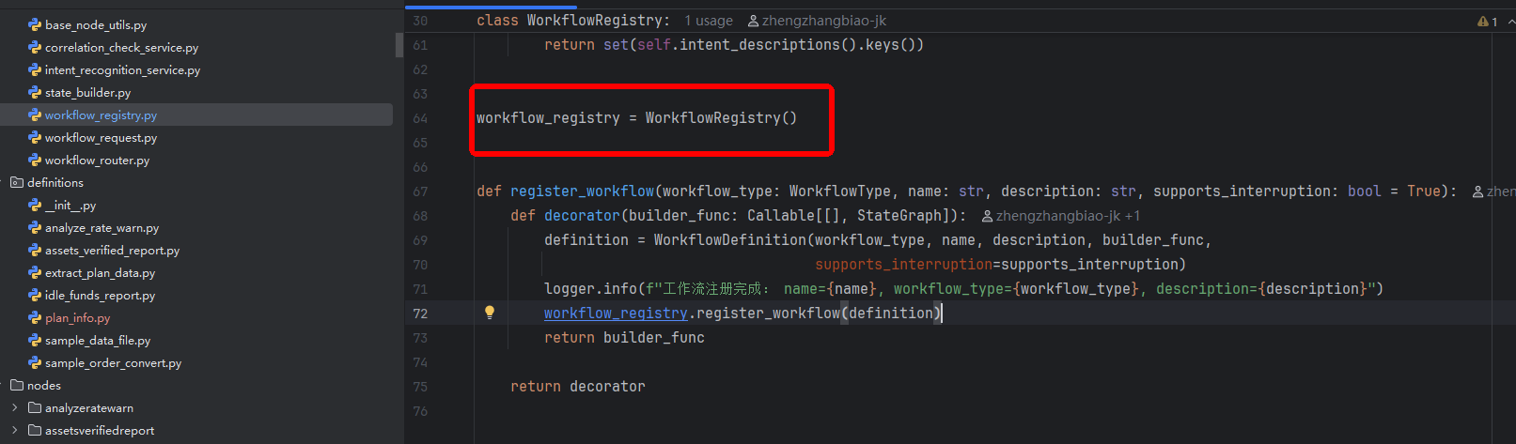Click workflow_registry link on line 72

coord(616,314)
